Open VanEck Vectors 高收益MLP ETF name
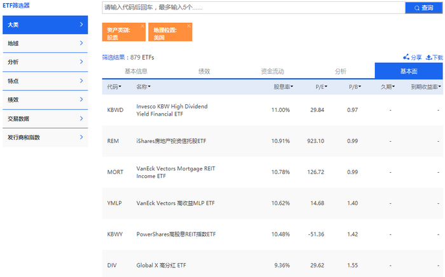445x277 pixels. click(x=175, y=203)
